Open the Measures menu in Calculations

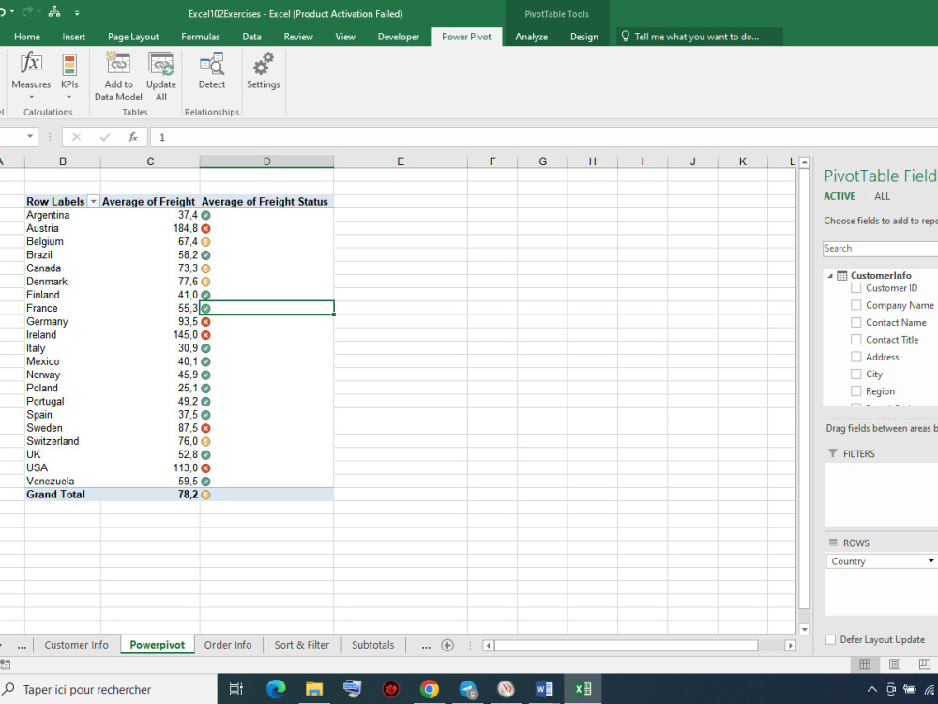(x=31, y=76)
